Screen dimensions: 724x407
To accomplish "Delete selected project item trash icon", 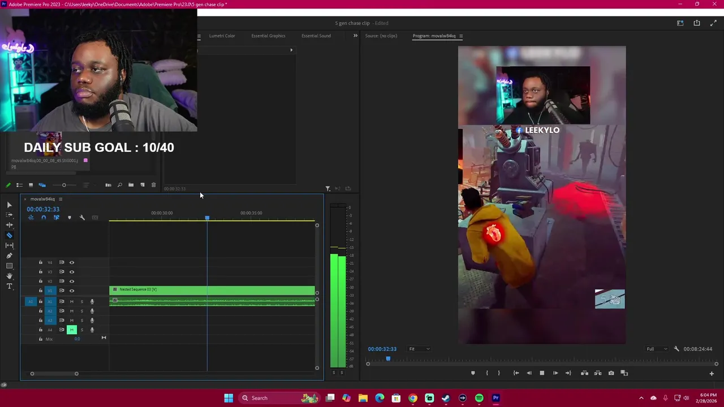I will 153,185.
